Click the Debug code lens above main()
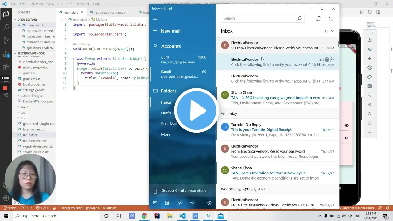Screen dimensions: 393x221 pyautogui.click(x=85, y=44)
